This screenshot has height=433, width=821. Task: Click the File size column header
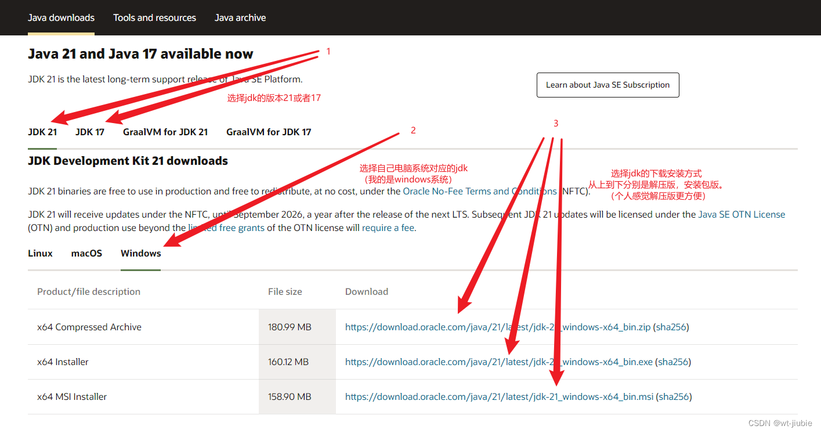(285, 291)
